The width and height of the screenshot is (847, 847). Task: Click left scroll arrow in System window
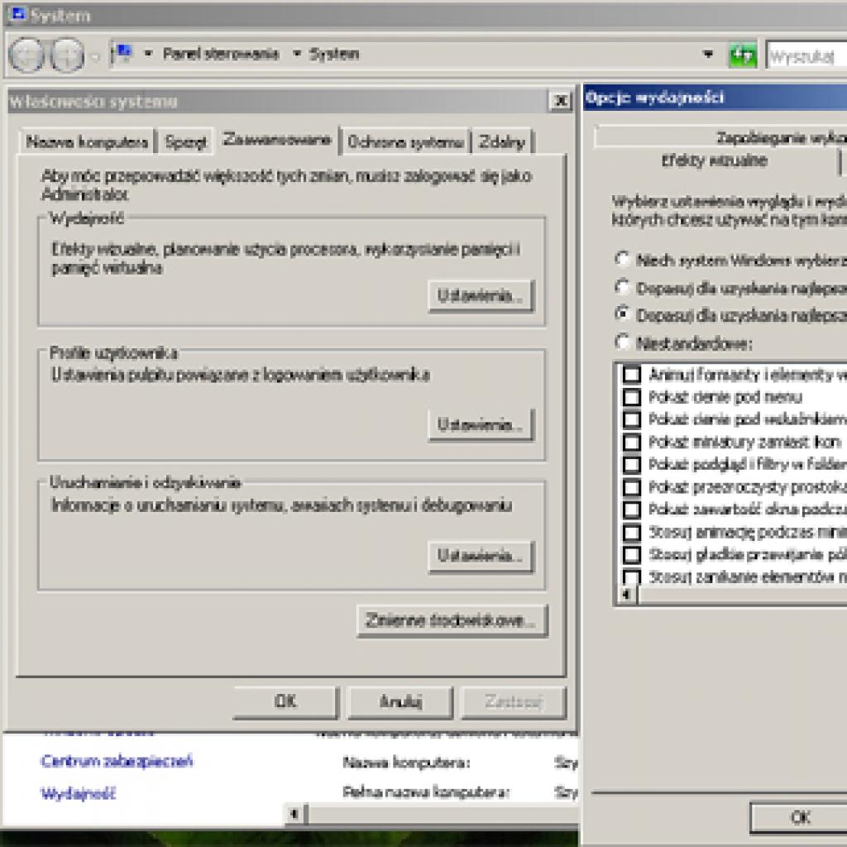click(x=296, y=814)
